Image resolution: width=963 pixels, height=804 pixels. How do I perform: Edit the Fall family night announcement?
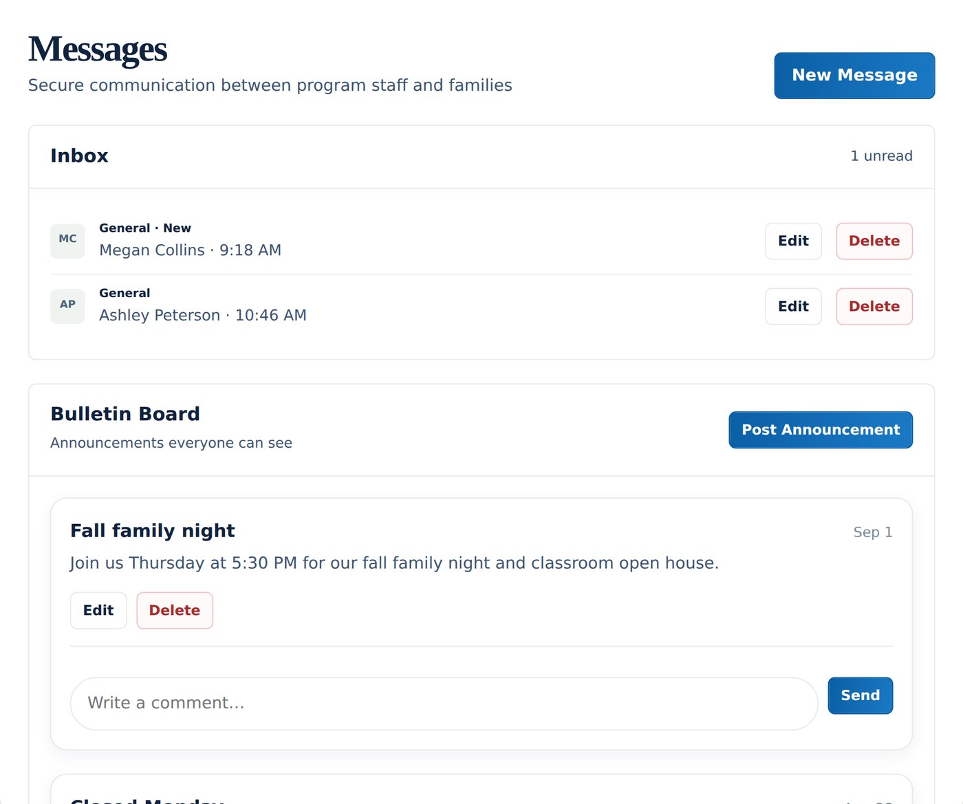click(98, 611)
